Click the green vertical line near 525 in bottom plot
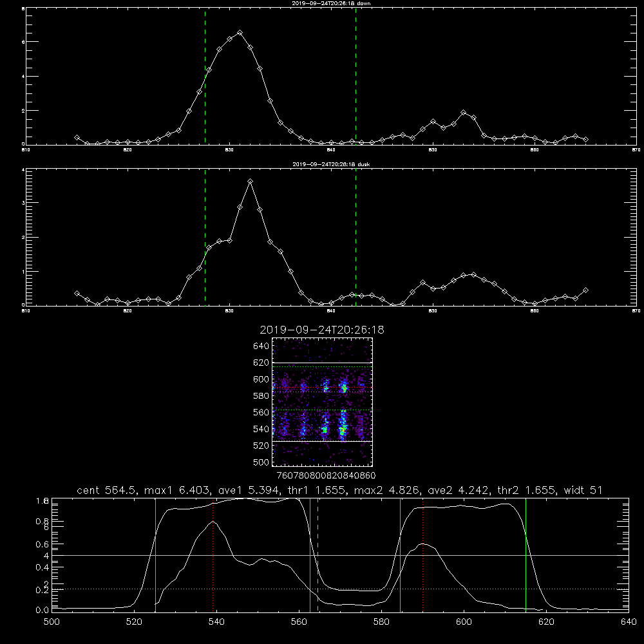This screenshot has height=644, width=644. (155, 555)
